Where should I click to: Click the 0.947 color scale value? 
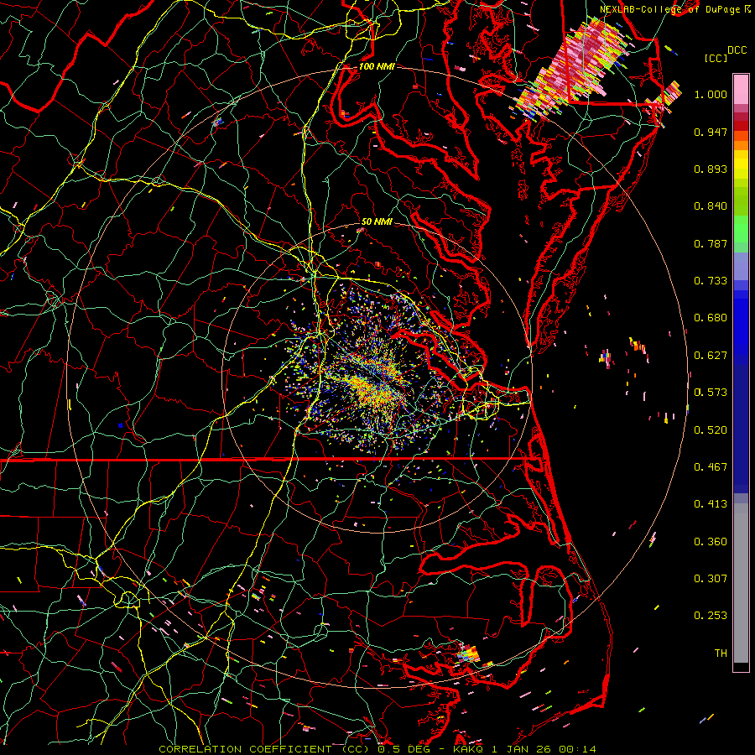point(711,132)
